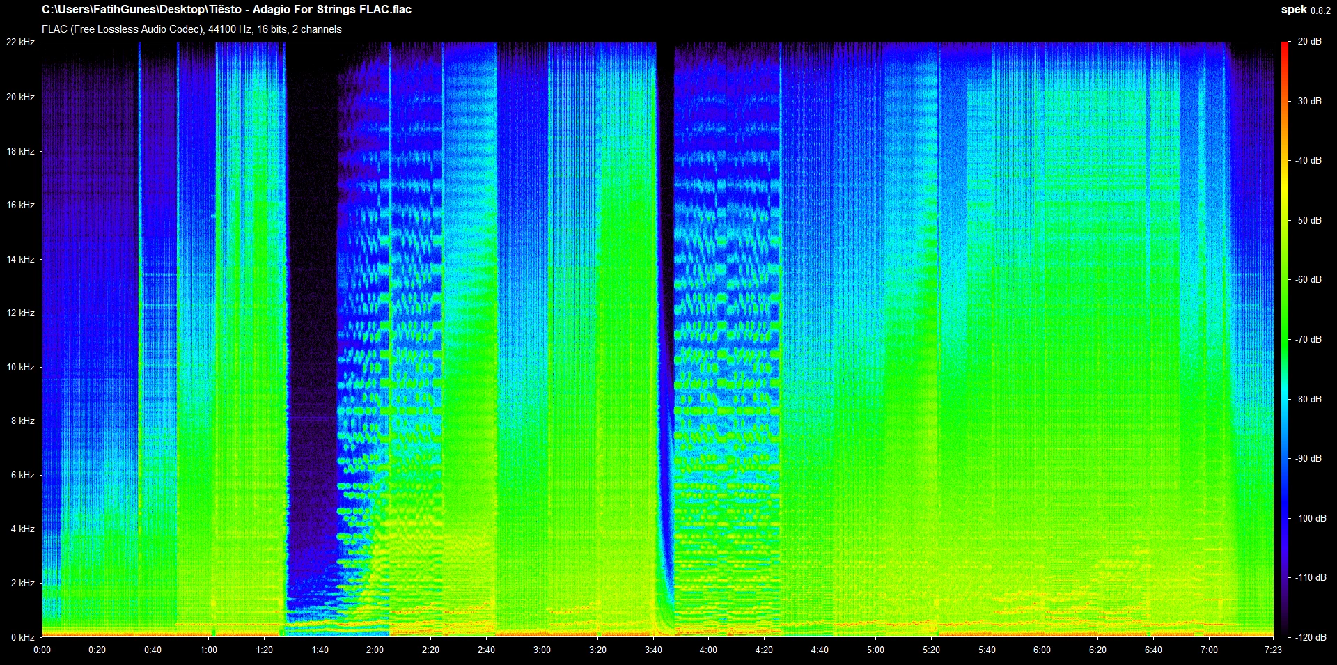Image resolution: width=1337 pixels, height=665 pixels.
Task: Click the 2 kHz frequency axis label
Action: tap(23, 583)
